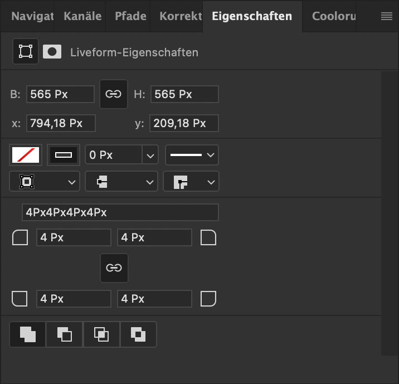Screen dimensions: 399x384
Task: Switch to the Pfade tab
Action: [130, 16]
